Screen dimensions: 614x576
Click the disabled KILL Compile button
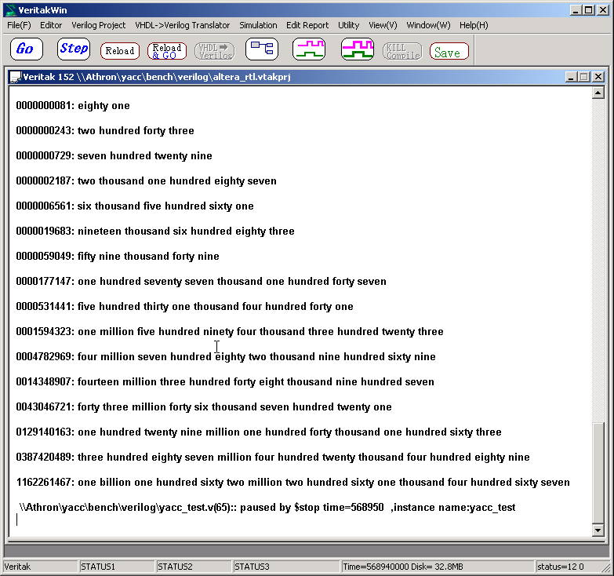(402, 51)
